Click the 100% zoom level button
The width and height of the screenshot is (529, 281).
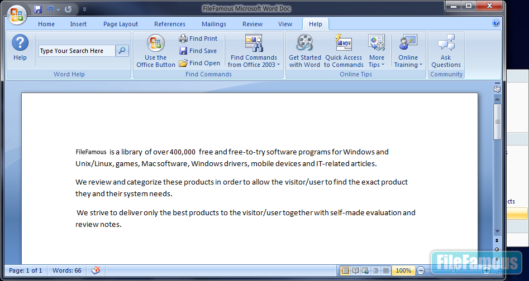403,270
